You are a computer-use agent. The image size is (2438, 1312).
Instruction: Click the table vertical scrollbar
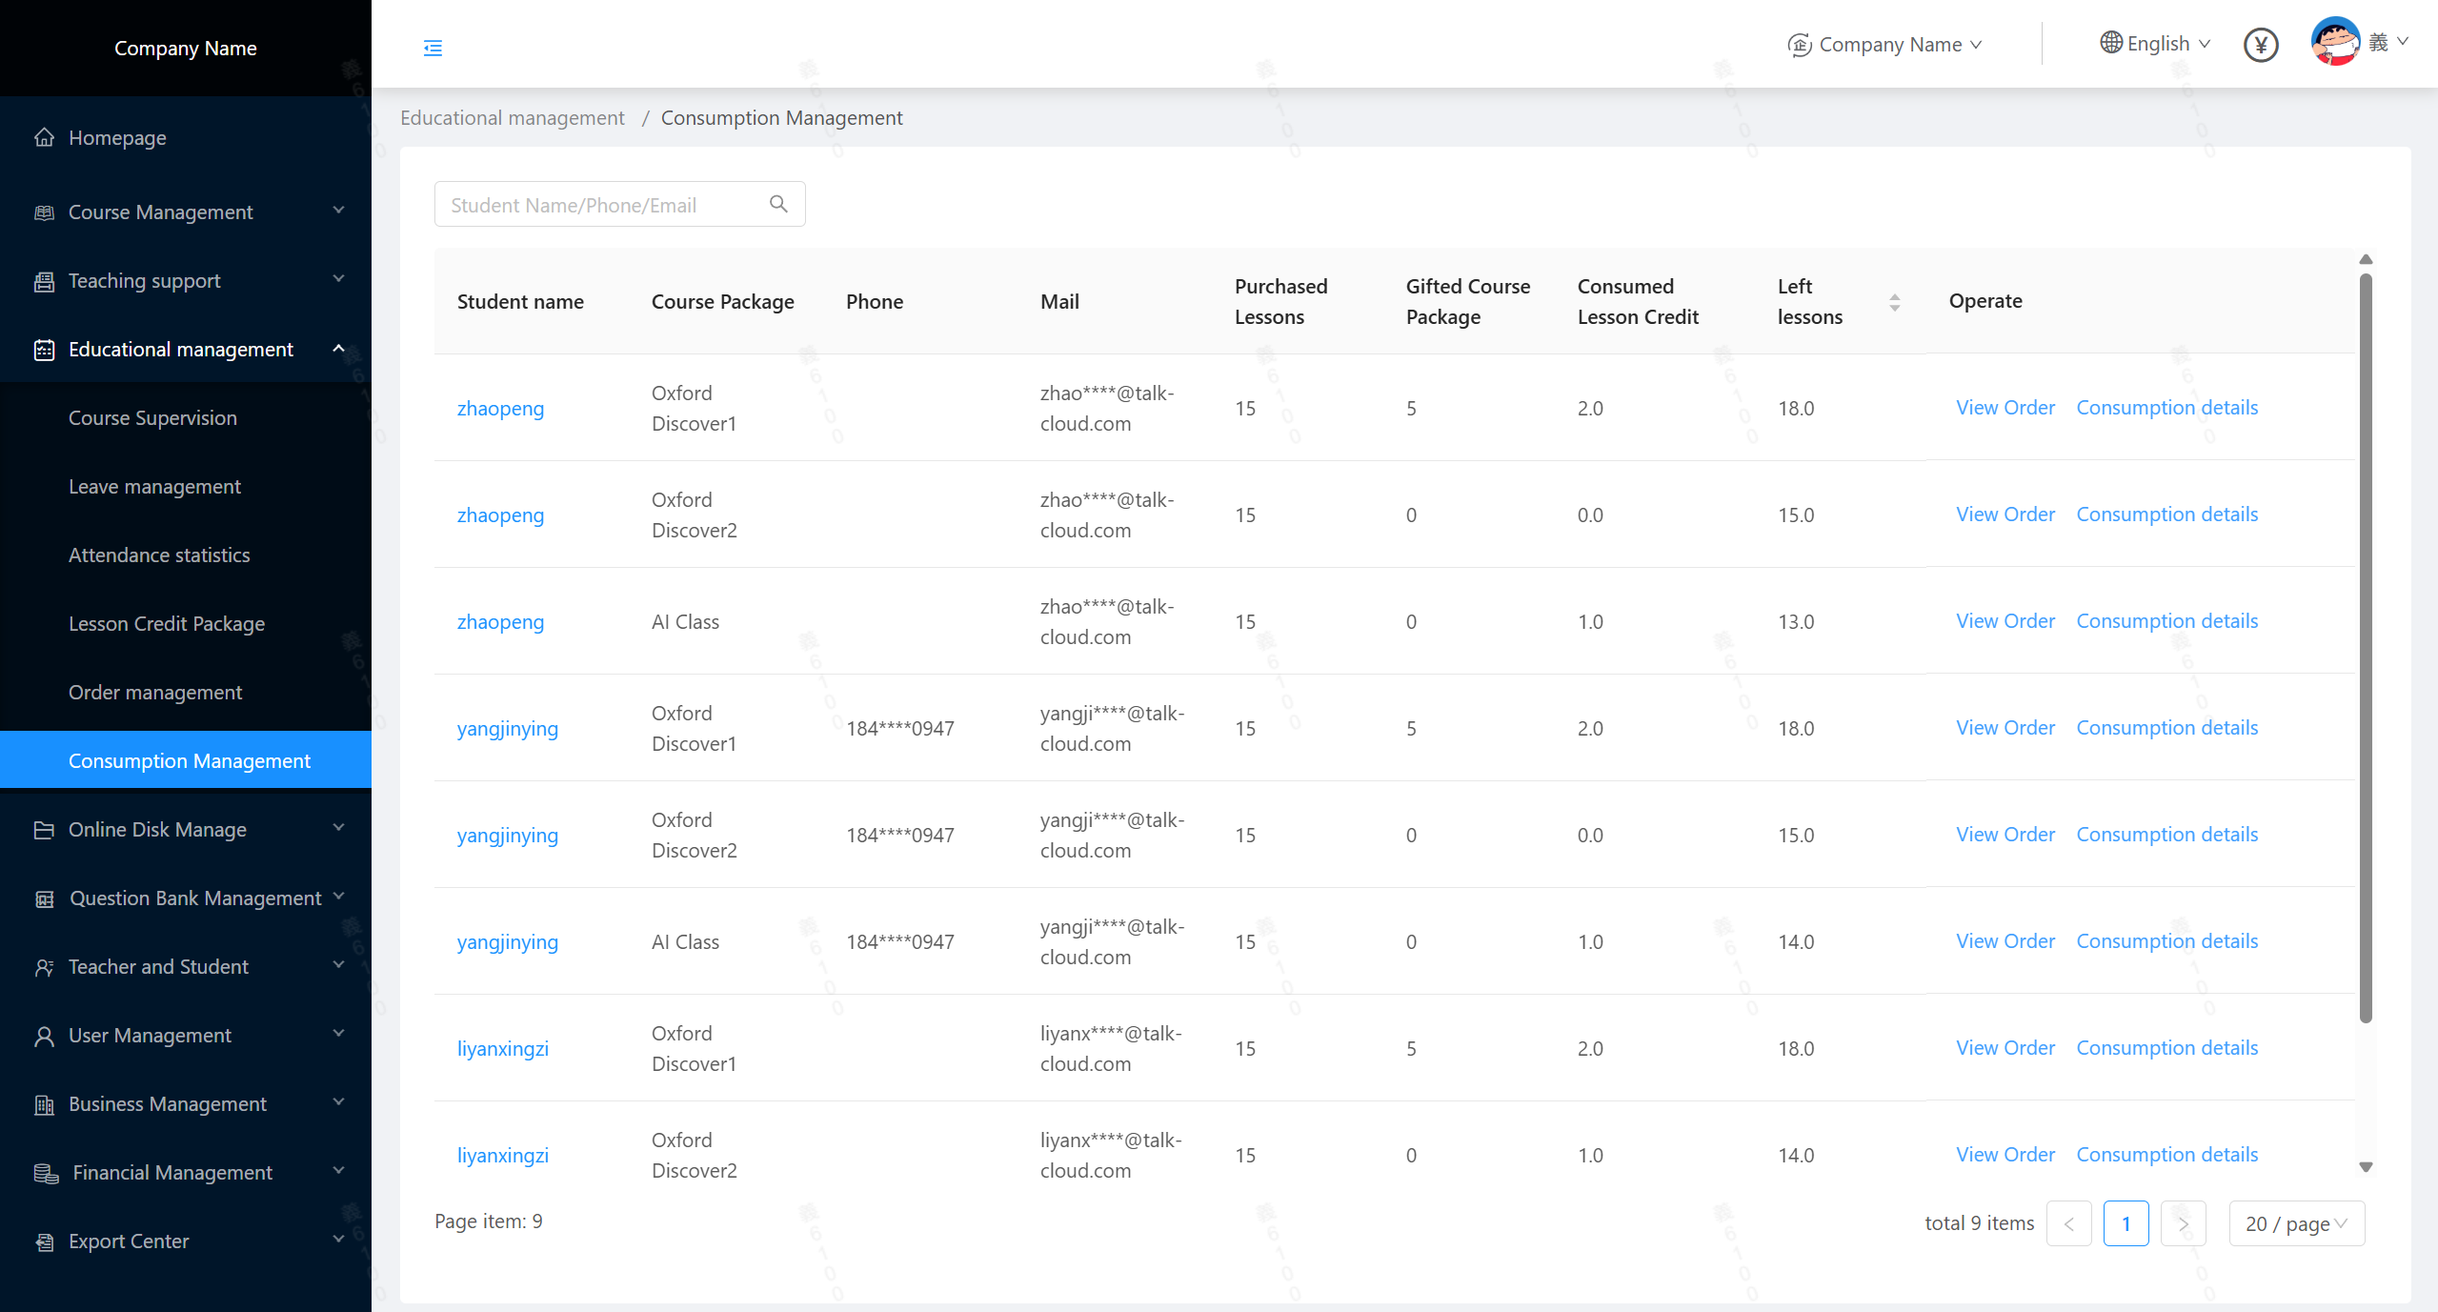(2365, 648)
